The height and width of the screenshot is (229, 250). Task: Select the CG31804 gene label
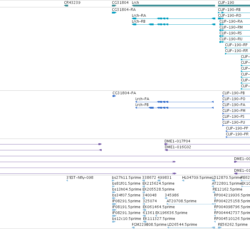(x=120, y=3)
